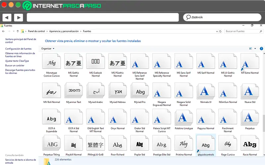
Task: Click Apariencia y personalización breadcrumb
Action: pos(64,31)
